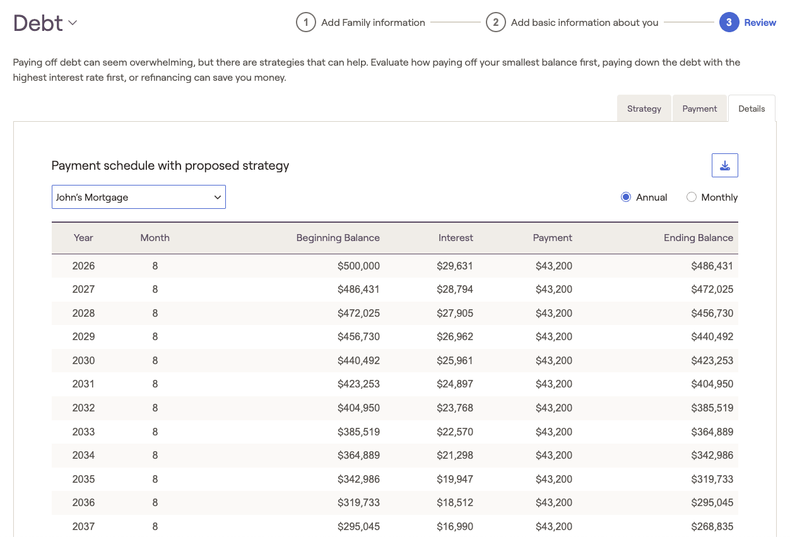
Task: Click the year 2026 cell
Action: (x=83, y=266)
